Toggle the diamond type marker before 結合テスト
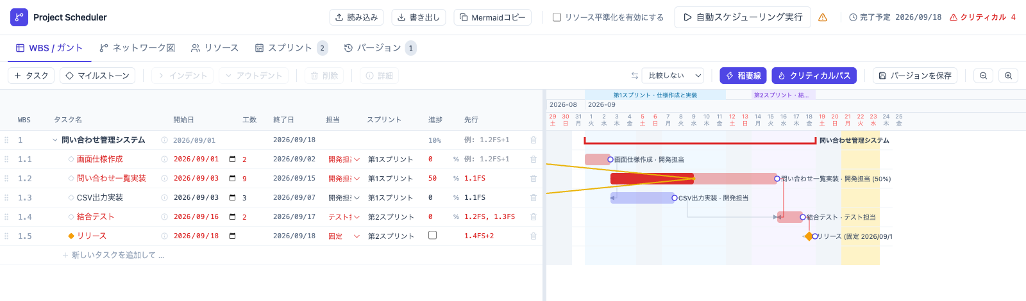Viewport: 1026px width, 301px height. pyautogui.click(x=71, y=217)
